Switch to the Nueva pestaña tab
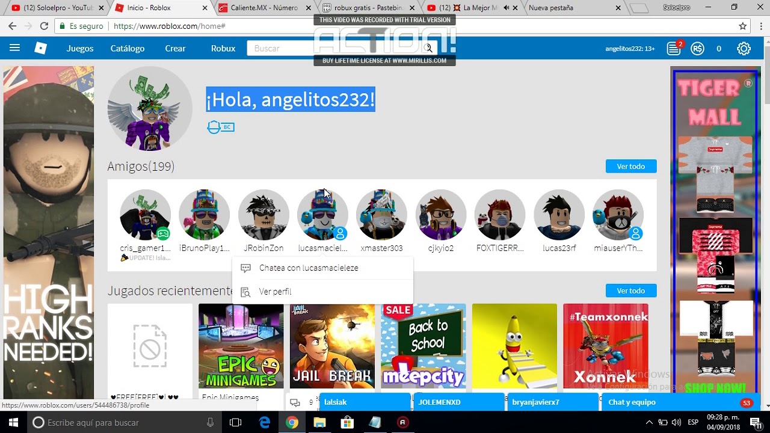The width and height of the screenshot is (770, 433). [x=574, y=8]
